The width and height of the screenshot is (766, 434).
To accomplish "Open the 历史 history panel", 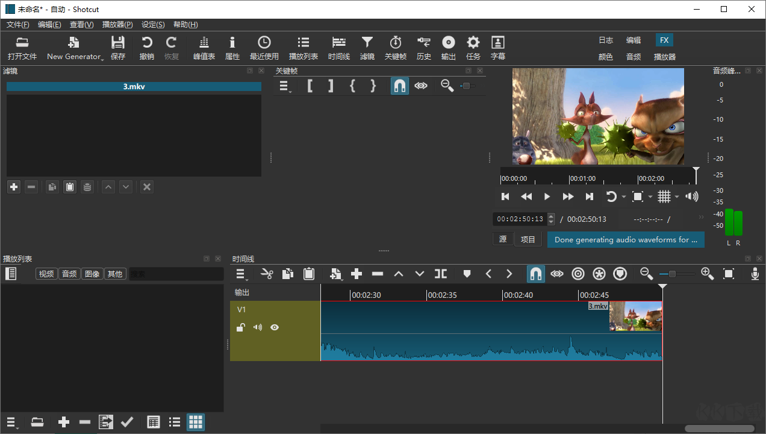I will (424, 48).
